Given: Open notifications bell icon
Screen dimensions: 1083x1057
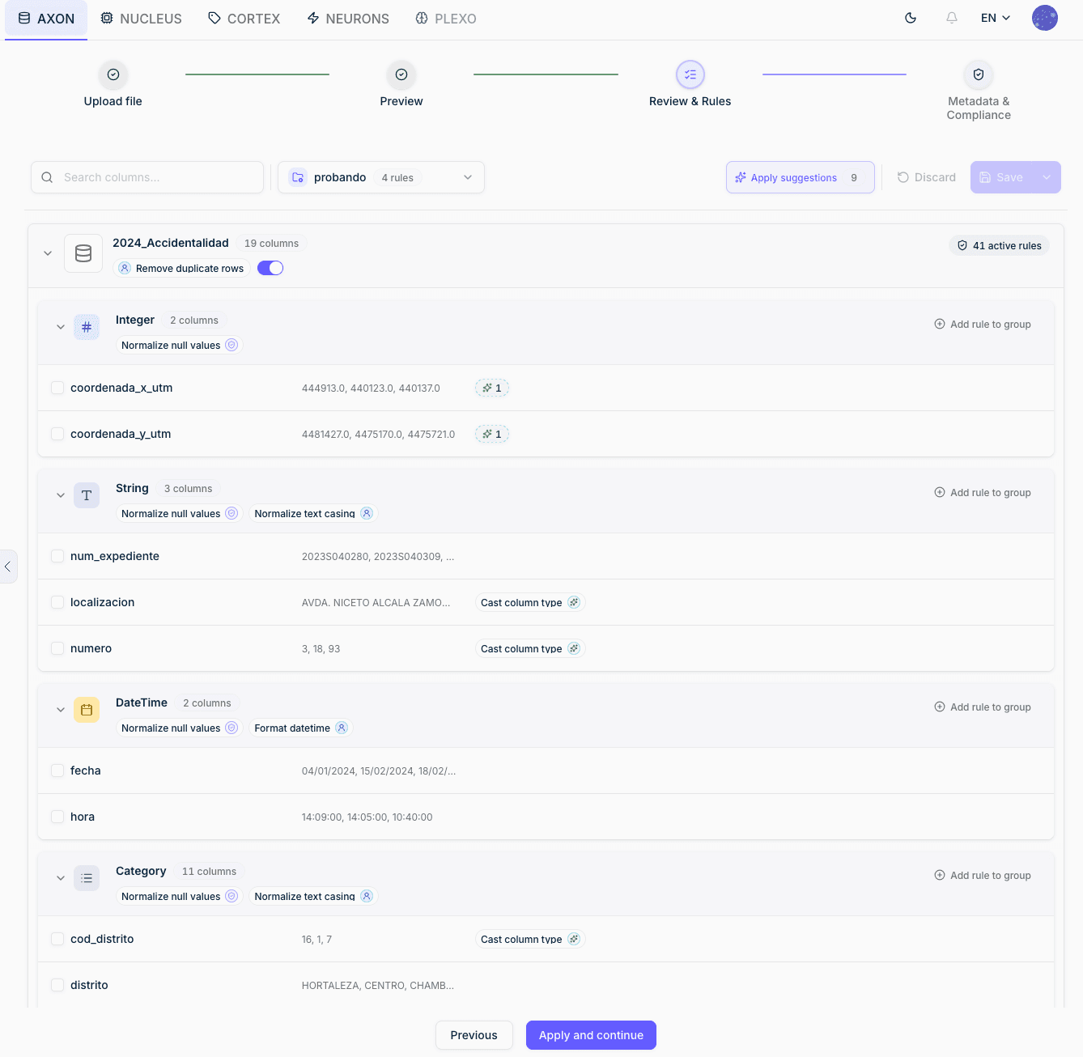Looking at the screenshot, I should [952, 18].
